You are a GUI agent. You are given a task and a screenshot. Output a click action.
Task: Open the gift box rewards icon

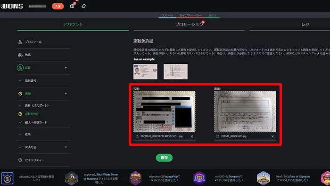coord(72,6)
